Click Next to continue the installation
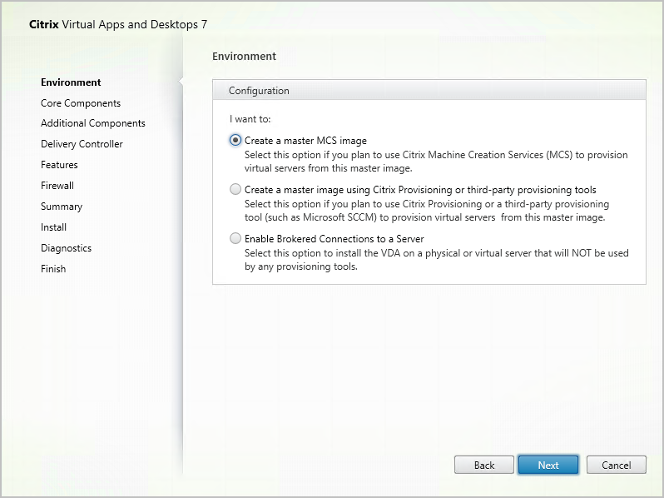The width and height of the screenshot is (664, 498). coord(548,466)
